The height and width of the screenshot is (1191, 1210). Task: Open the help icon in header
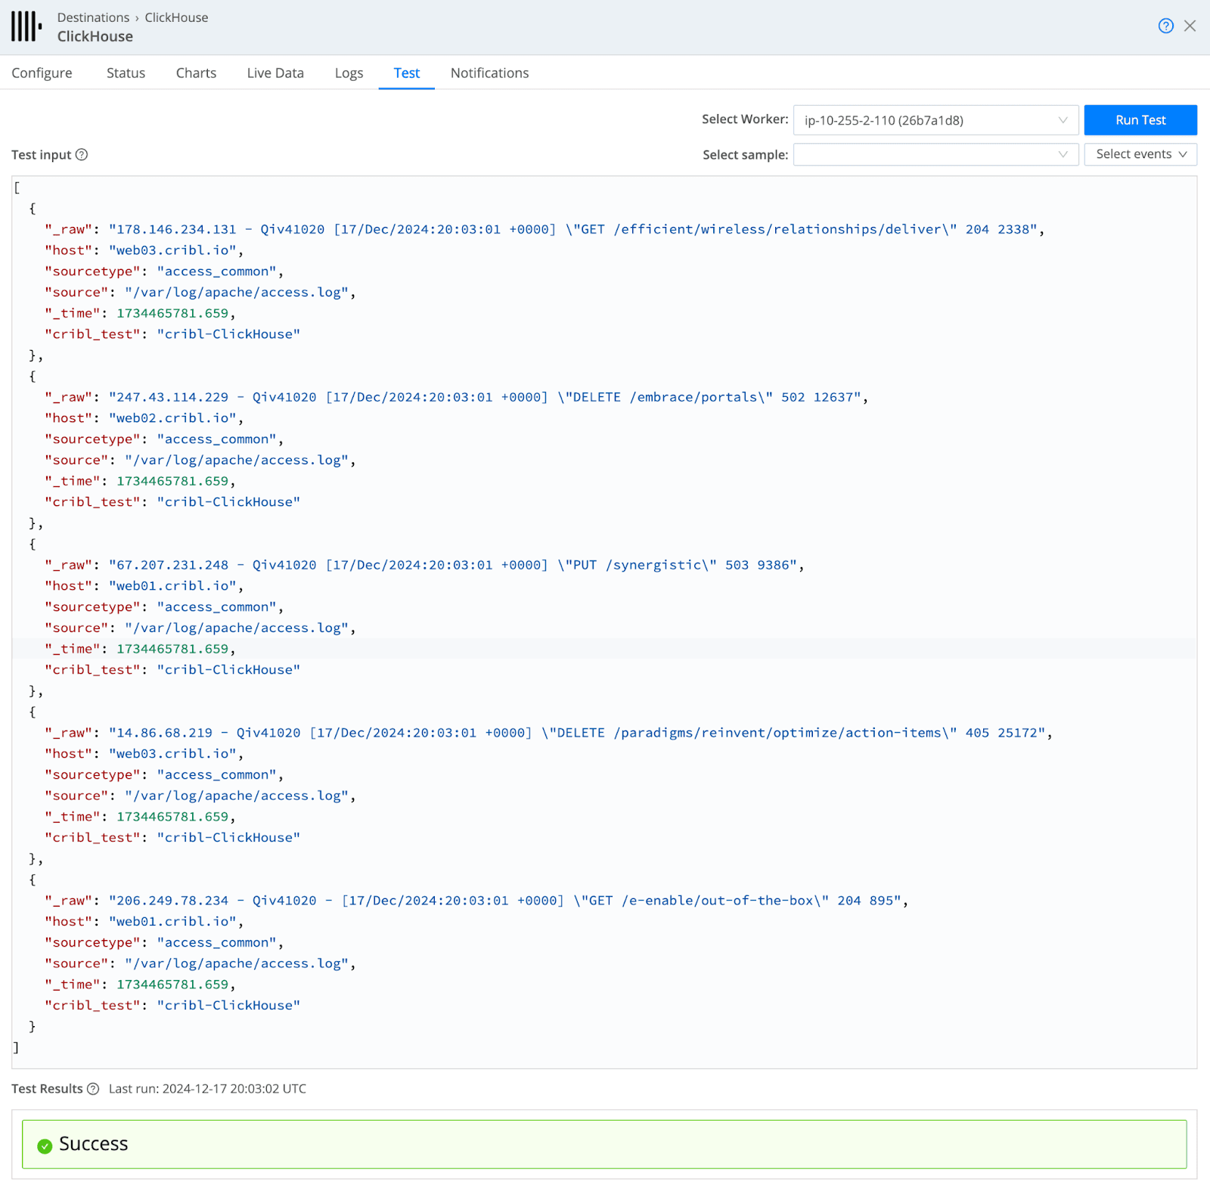click(1165, 26)
